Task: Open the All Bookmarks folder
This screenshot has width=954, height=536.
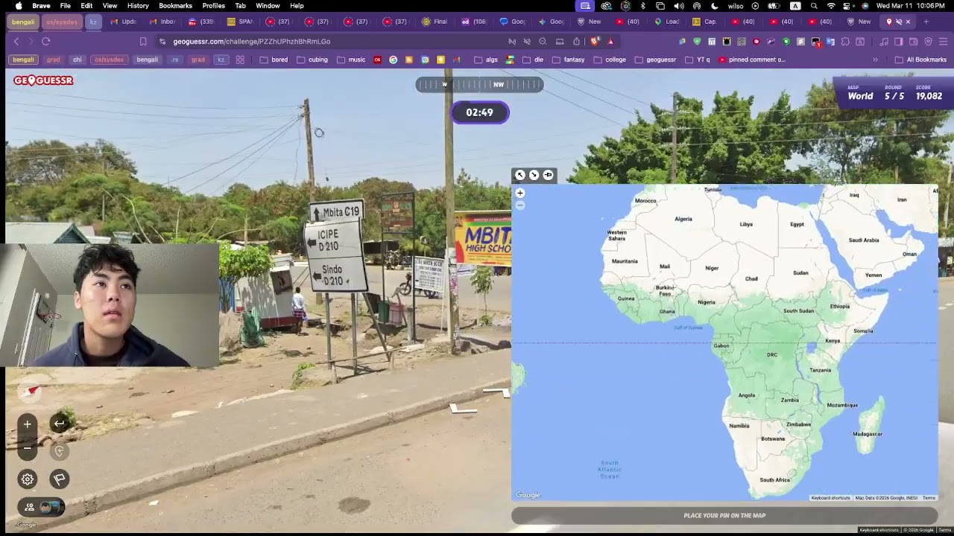Action: coord(920,60)
